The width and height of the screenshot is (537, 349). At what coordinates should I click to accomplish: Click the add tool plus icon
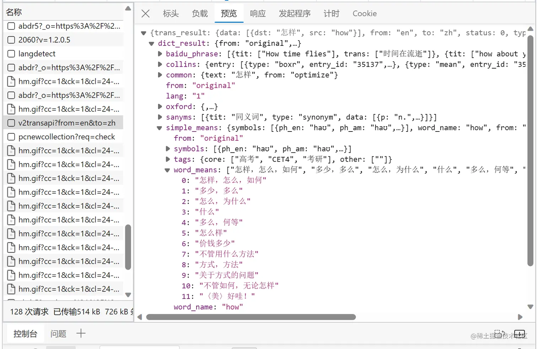(x=81, y=333)
